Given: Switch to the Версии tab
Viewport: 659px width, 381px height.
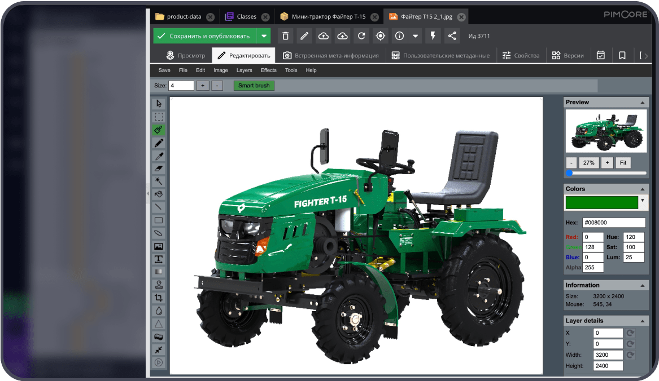Looking at the screenshot, I should [568, 56].
